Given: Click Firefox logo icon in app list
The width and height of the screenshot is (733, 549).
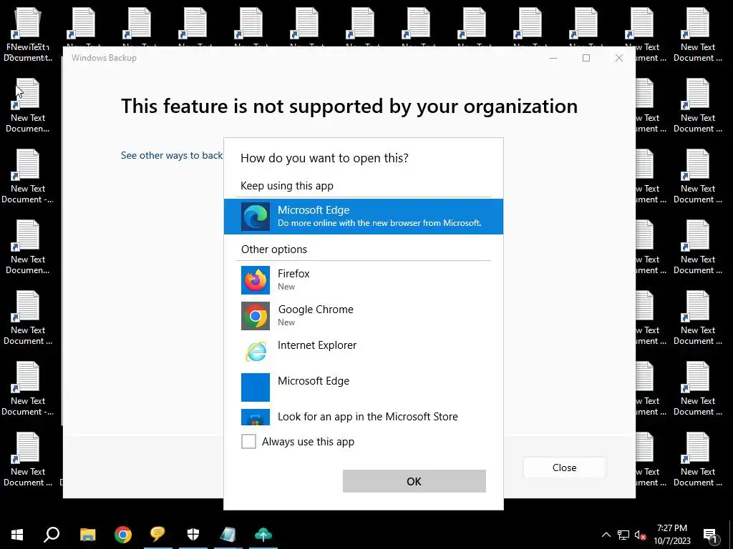Looking at the screenshot, I should 256,280.
